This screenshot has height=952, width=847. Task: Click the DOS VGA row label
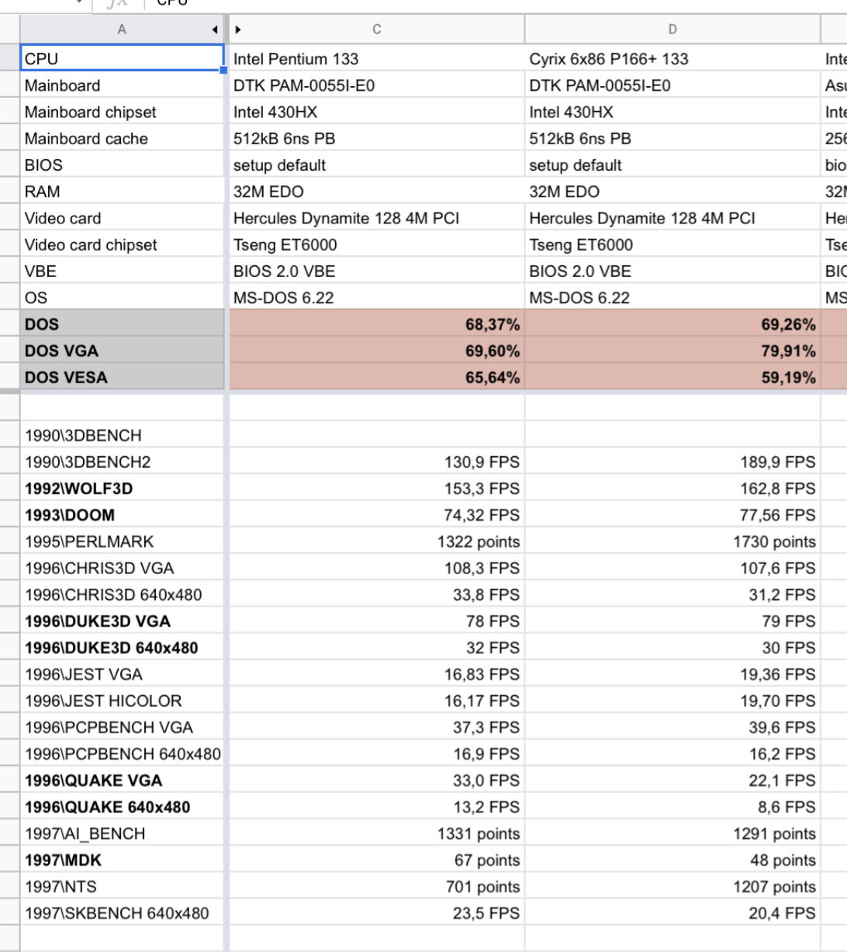point(122,351)
